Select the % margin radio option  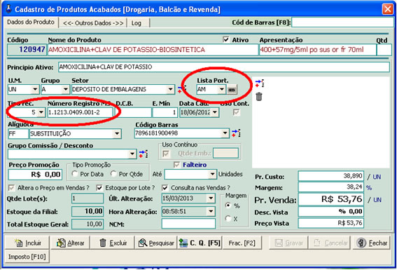228,205
